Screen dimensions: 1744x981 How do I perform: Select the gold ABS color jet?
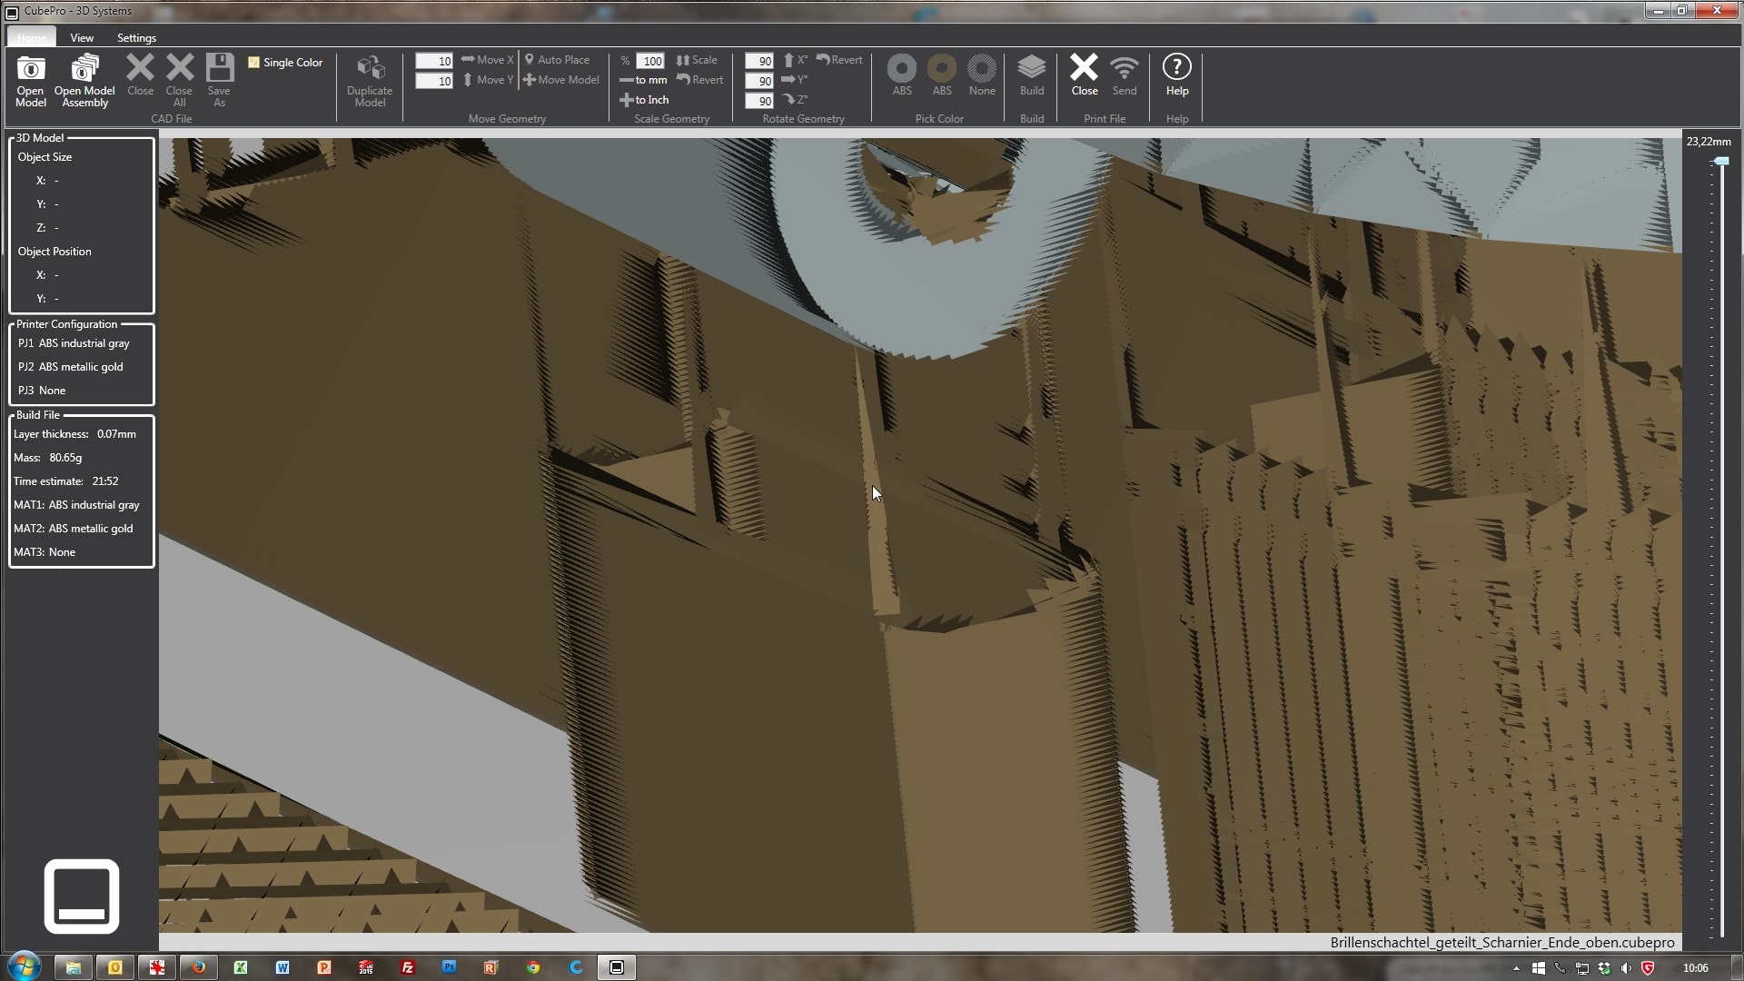pyautogui.click(x=942, y=70)
